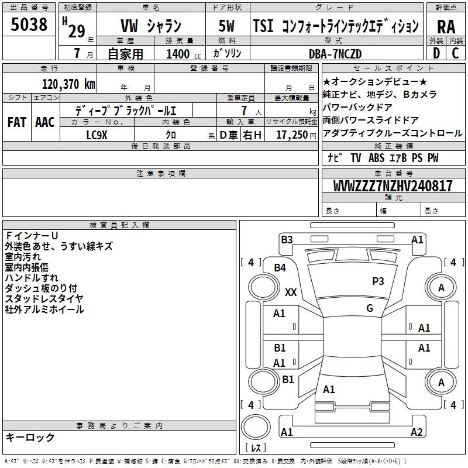This screenshot has width=468, height=468.
Task: Select the B4 mark on the diagram
Action: click(x=280, y=268)
